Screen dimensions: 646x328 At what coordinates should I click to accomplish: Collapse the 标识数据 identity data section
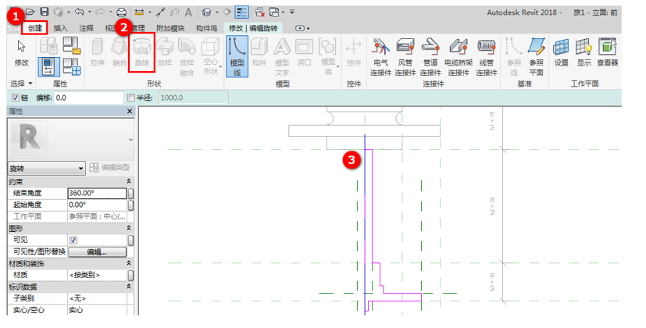click(x=129, y=287)
